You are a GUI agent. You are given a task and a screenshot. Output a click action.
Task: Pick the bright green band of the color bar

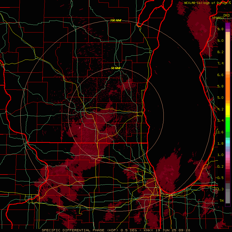(x=228, y=124)
